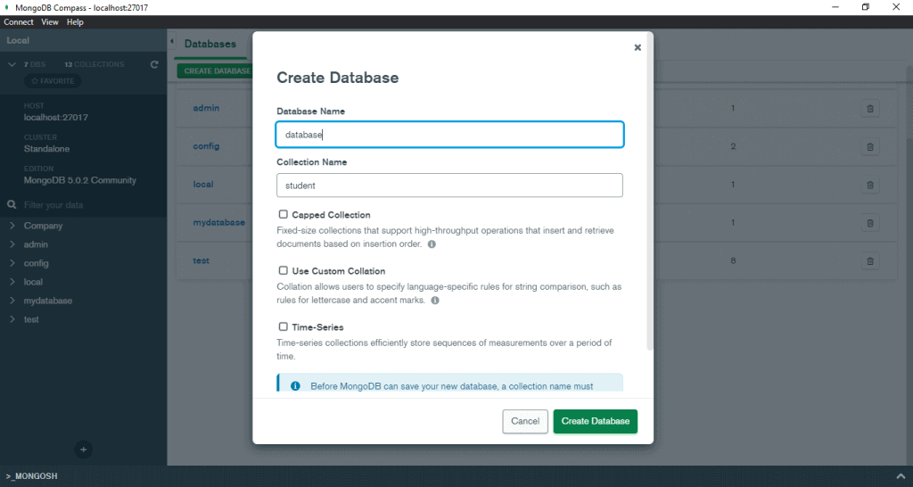Click the MongoDB 5.0.2 Community edition text
Viewport: 913px width, 487px height.
pyautogui.click(x=79, y=180)
